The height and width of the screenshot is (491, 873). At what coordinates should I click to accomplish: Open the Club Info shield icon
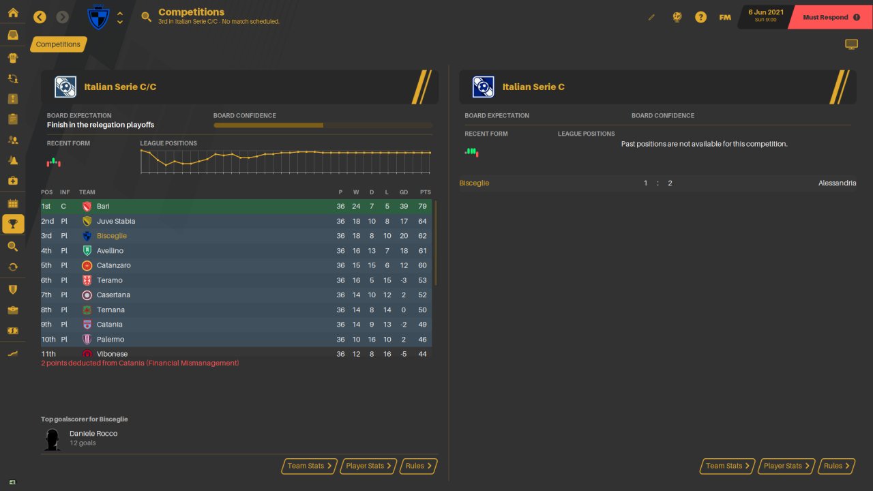(x=12, y=290)
